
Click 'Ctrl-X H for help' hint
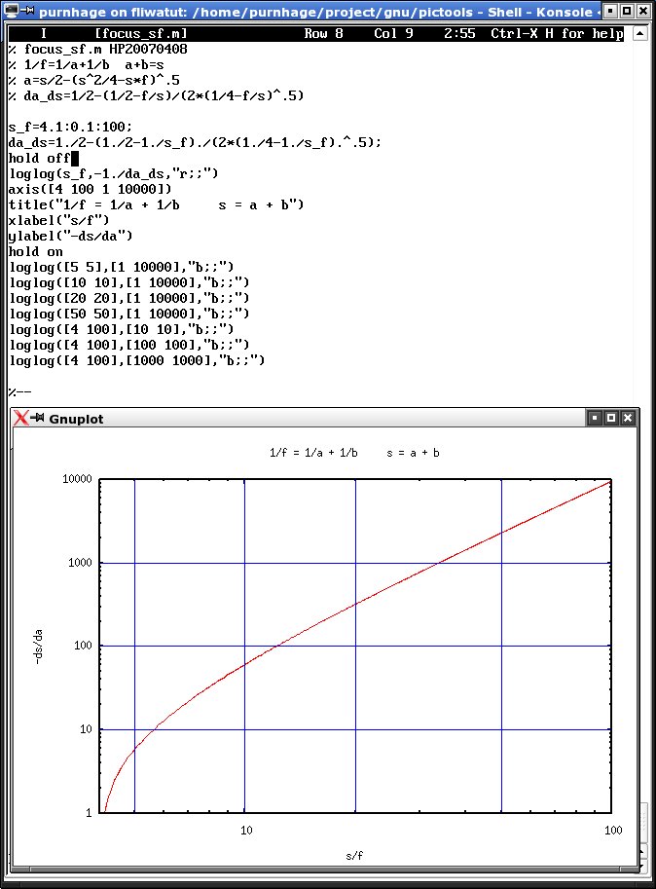coord(557,34)
